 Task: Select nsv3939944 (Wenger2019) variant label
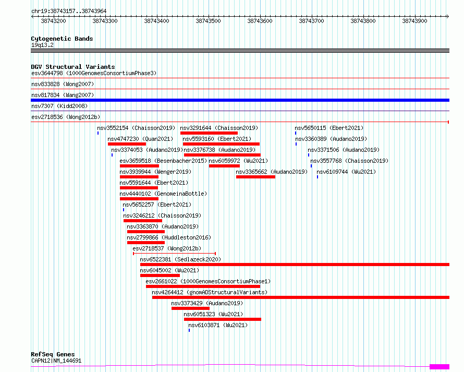(x=155, y=172)
